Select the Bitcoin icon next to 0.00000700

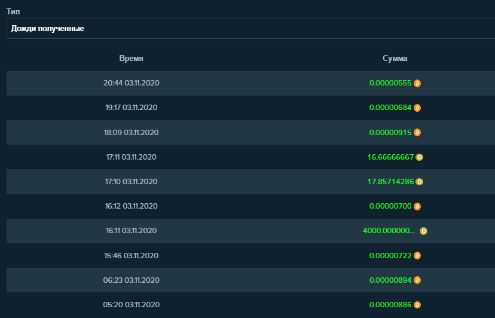point(417,206)
